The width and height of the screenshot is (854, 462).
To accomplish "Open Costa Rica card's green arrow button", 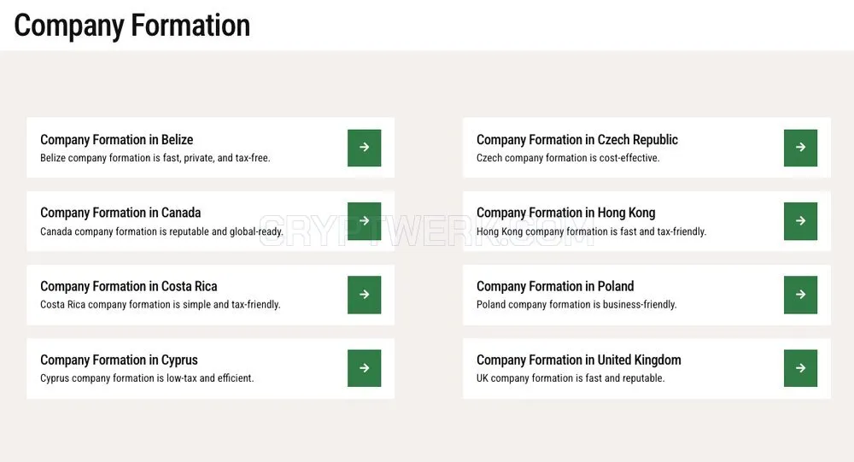I will click(x=365, y=295).
